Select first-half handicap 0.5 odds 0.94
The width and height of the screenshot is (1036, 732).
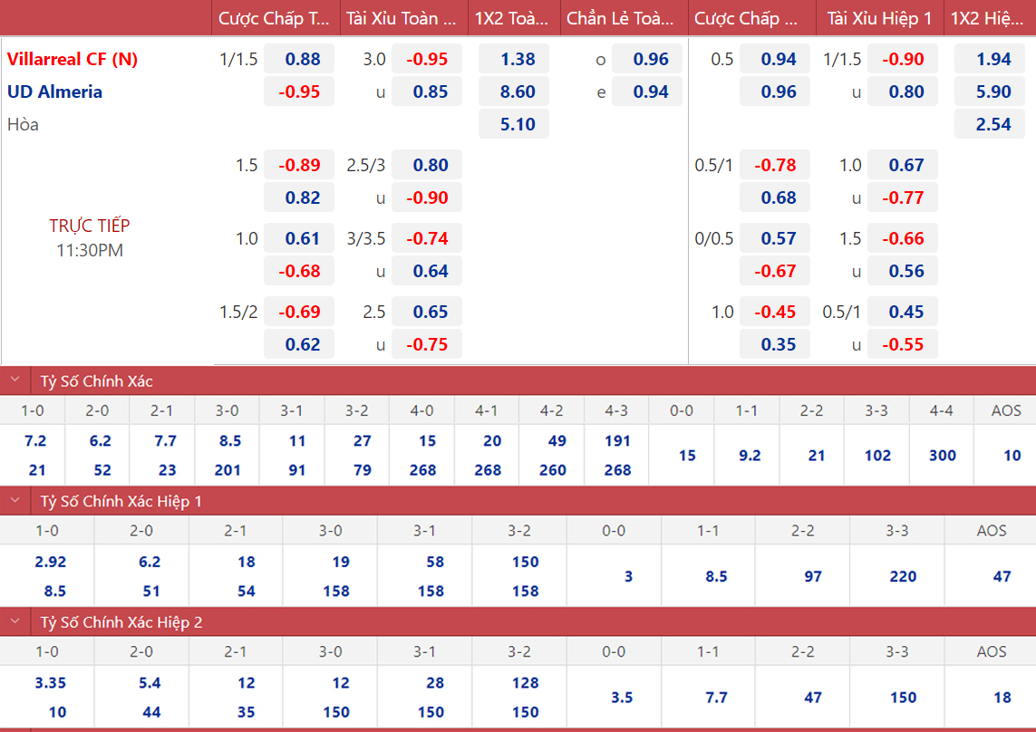click(x=775, y=59)
